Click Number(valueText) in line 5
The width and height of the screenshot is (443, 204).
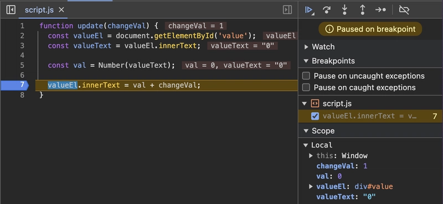pos(135,65)
